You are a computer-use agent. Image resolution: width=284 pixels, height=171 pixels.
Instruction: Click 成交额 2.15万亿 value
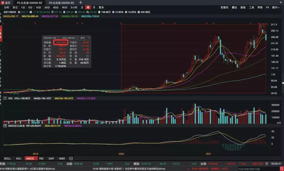[61, 59]
